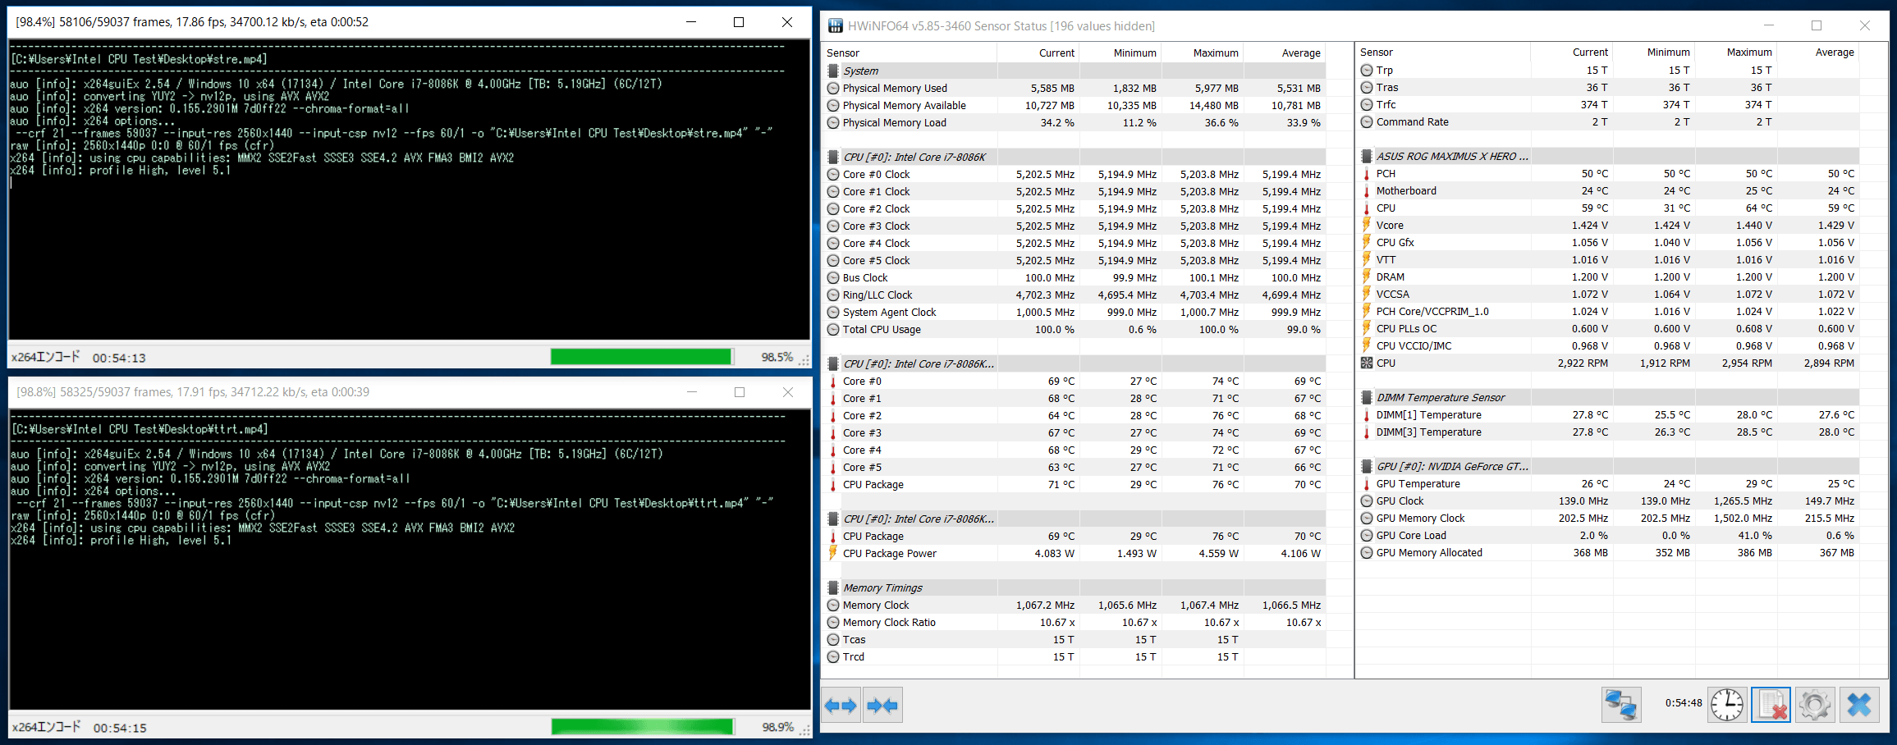Maximize the HWiNFO64 Sensor Status window
The width and height of the screenshot is (1897, 745).
[1817, 25]
